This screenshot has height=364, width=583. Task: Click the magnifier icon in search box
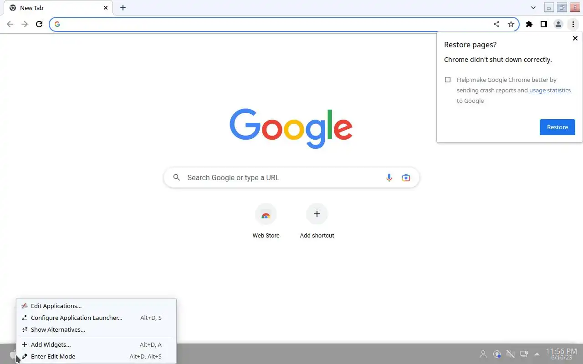177,177
